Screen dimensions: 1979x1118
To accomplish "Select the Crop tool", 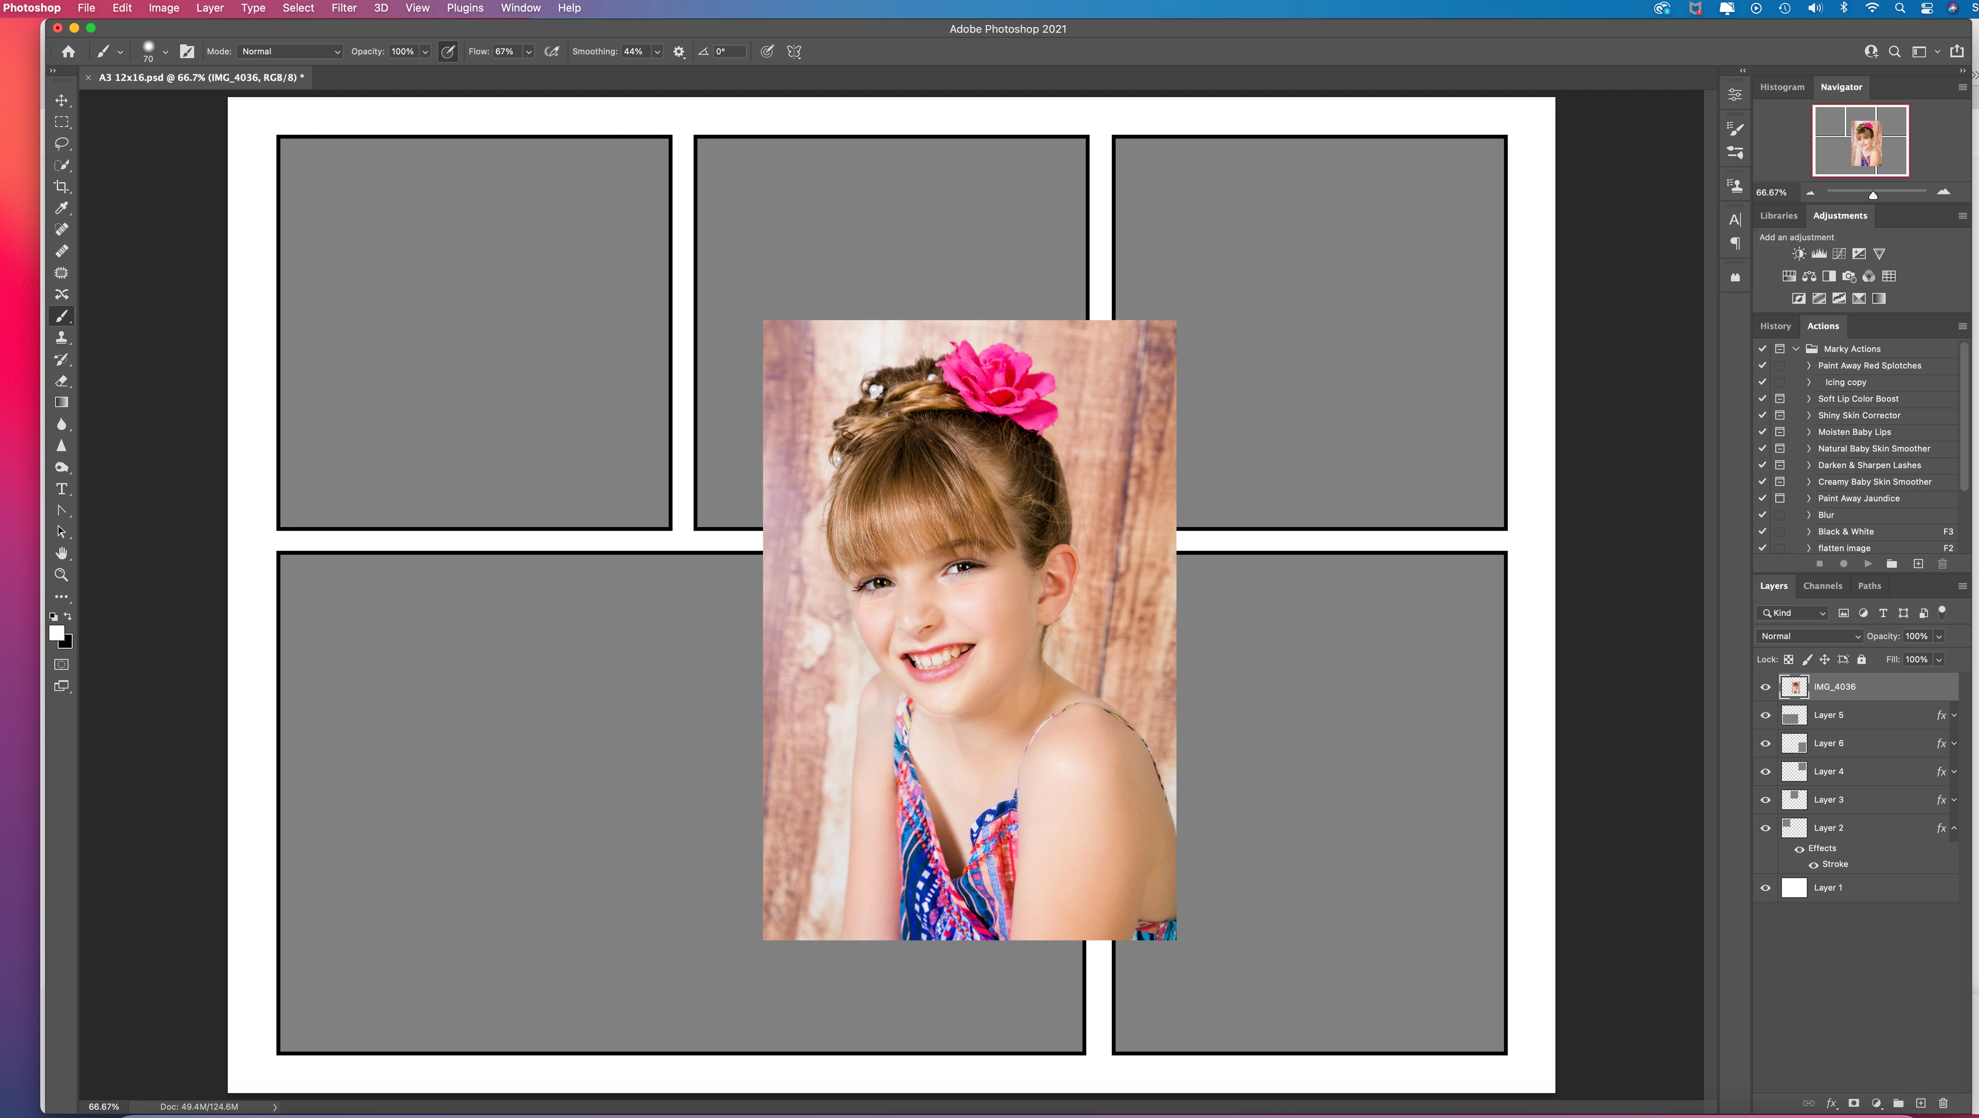I will coord(61,187).
